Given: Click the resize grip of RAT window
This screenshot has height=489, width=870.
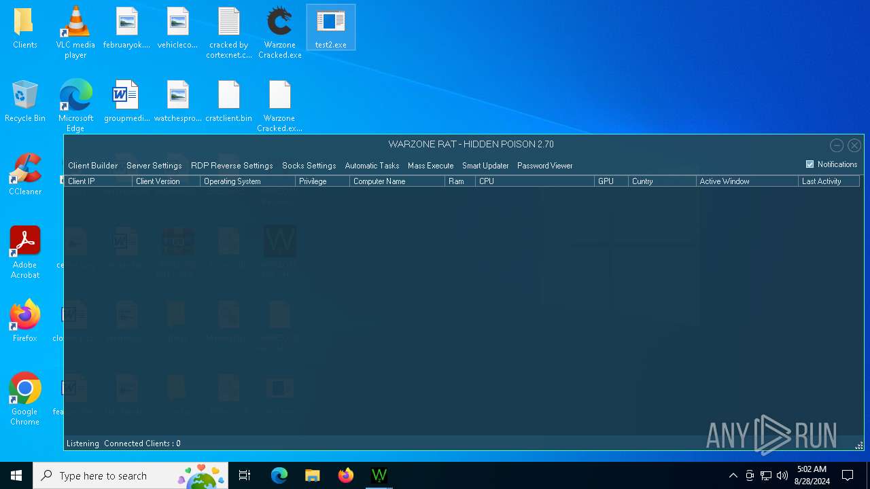Looking at the screenshot, I should click(859, 446).
